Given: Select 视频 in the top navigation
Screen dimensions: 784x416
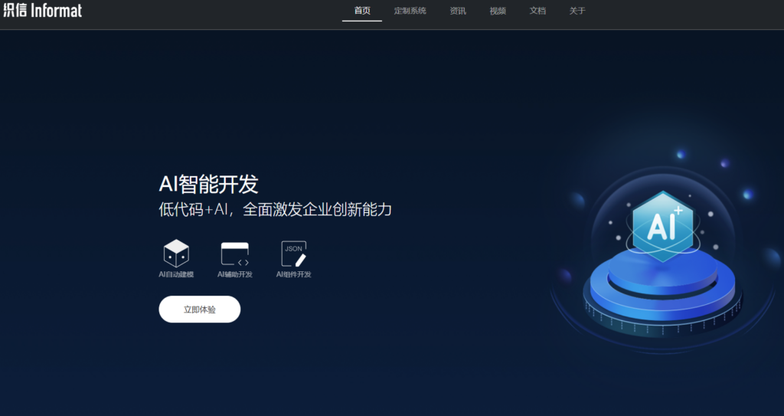Looking at the screenshot, I should point(498,11).
